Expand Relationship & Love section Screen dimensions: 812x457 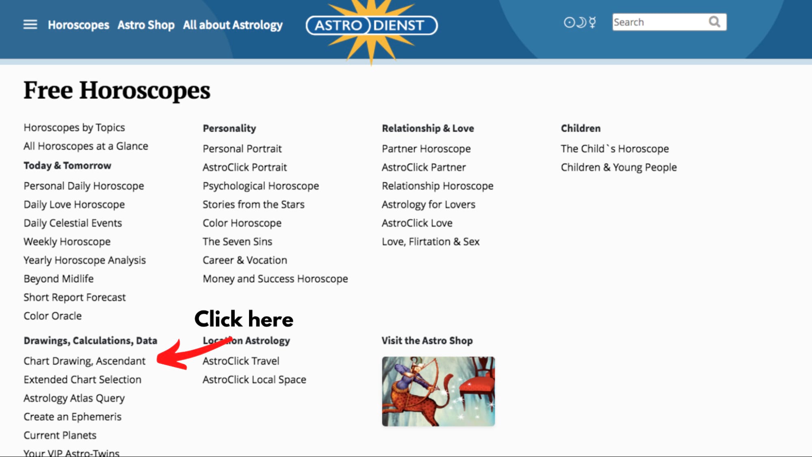(427, 128)
